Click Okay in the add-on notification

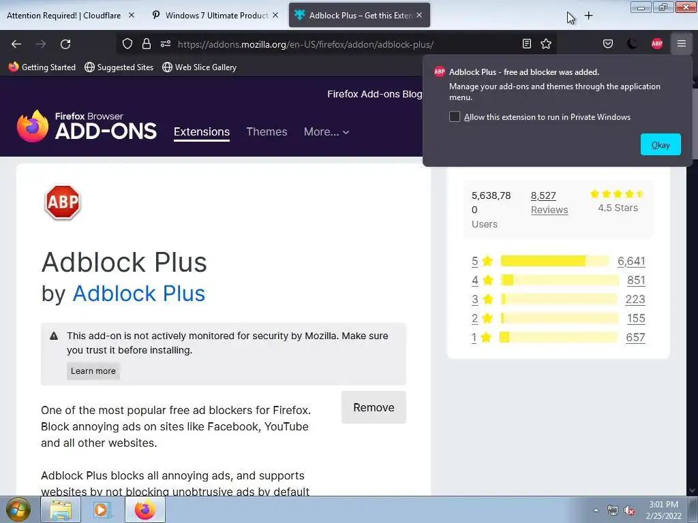point(660,144)
